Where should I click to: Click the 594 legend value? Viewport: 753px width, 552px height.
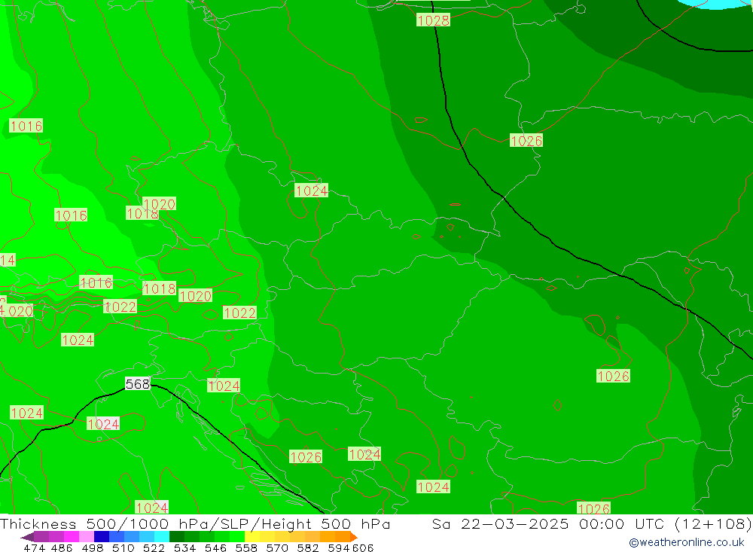pyautogui.click(x=338, y=547)
